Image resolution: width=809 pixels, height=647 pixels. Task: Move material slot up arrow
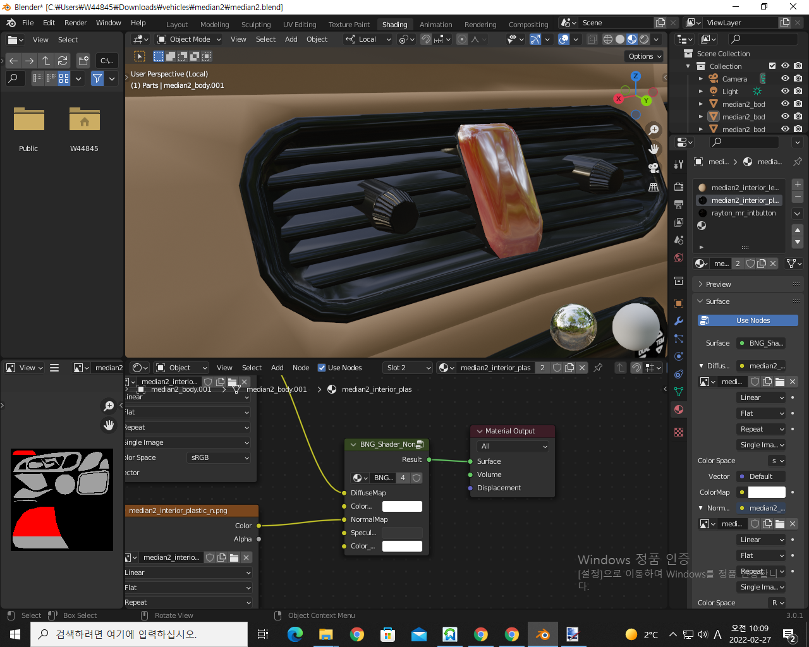point(798,230)
